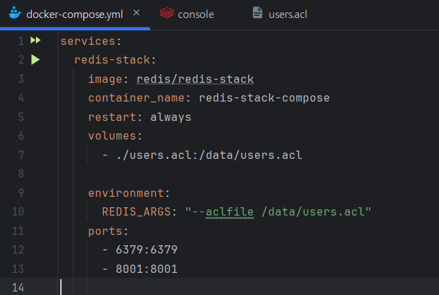
Task: Click the 'services:' key on line 1
Action: 91,41
